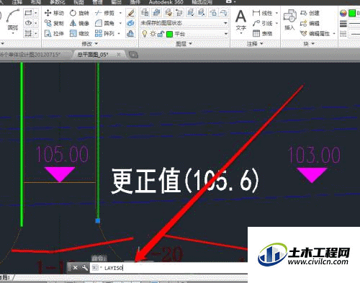Close the command line with X button
This screenshot has height=283, width=360.
(76, 268)
